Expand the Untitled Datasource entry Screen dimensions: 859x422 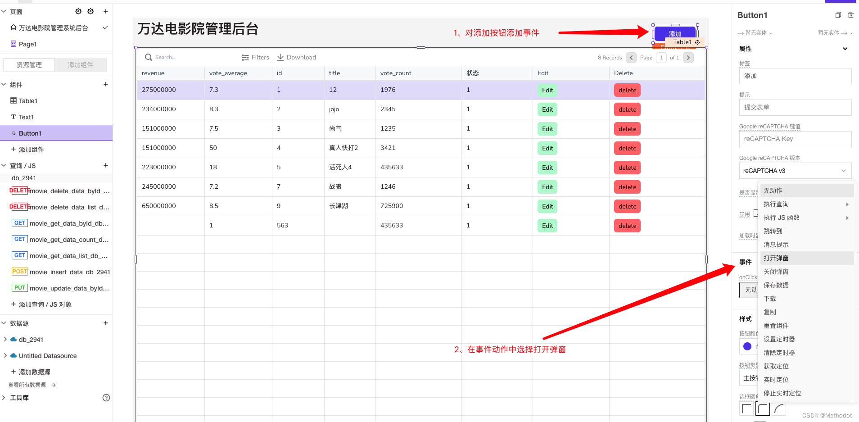[5, 355]
